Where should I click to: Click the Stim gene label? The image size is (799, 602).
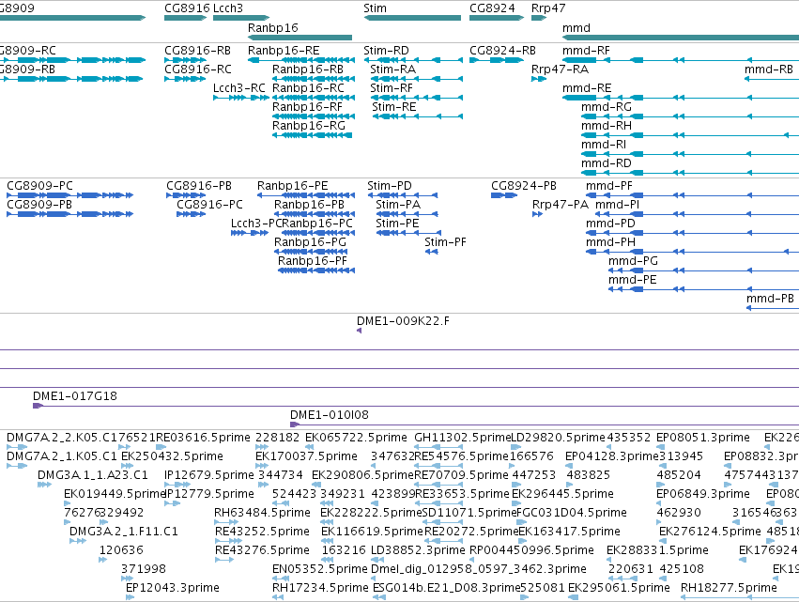pyautogui.click(x=375, y=8)
